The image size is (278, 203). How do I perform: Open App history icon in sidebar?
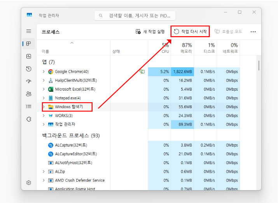click(28, 69)
